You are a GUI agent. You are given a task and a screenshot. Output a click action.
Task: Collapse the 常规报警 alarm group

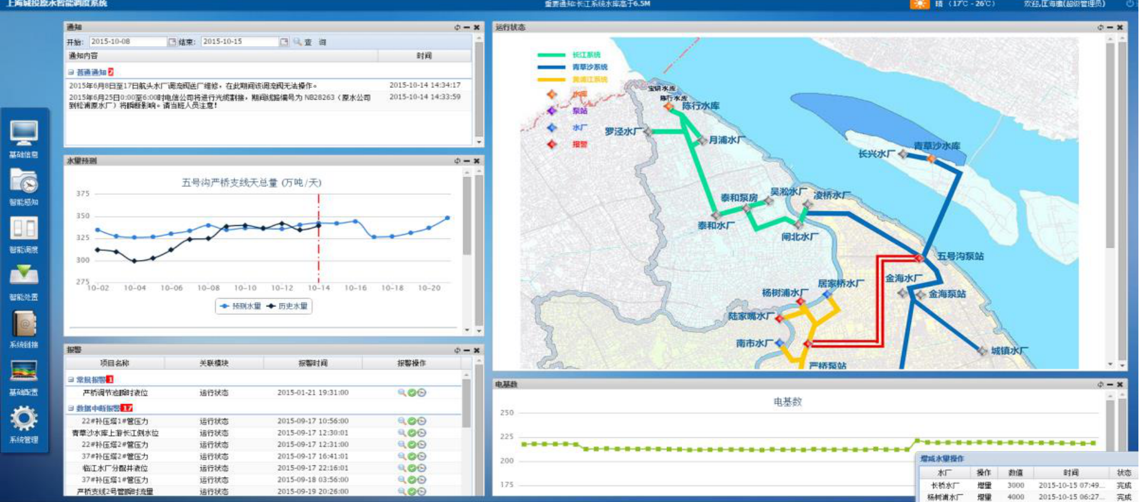coord(71,380)
